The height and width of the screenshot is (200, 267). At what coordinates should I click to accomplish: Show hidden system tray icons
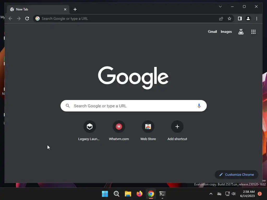coord(211,194)
